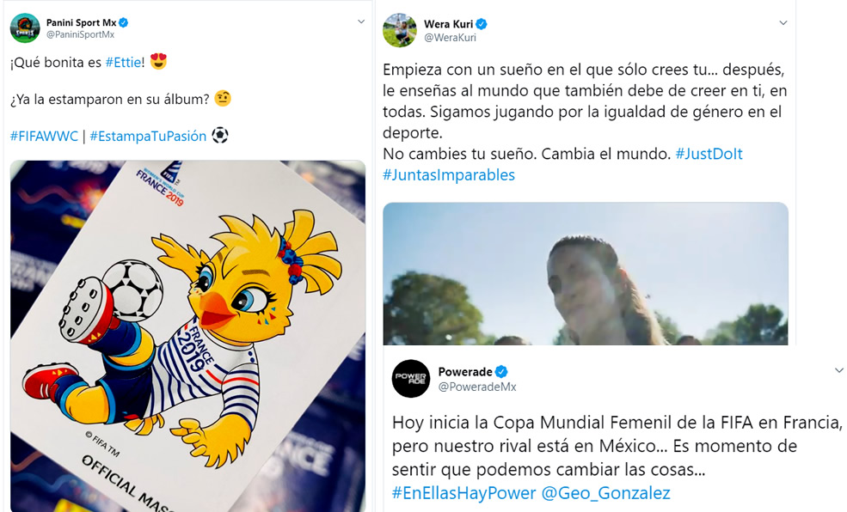Open Panini Sport Mx profile avatar
The image size is (847, 512).
(25, 28)
